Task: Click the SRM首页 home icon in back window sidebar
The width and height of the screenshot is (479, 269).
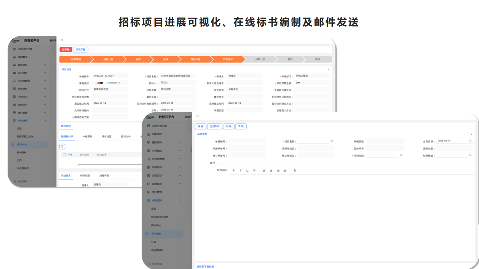Action: pos(14,57)
